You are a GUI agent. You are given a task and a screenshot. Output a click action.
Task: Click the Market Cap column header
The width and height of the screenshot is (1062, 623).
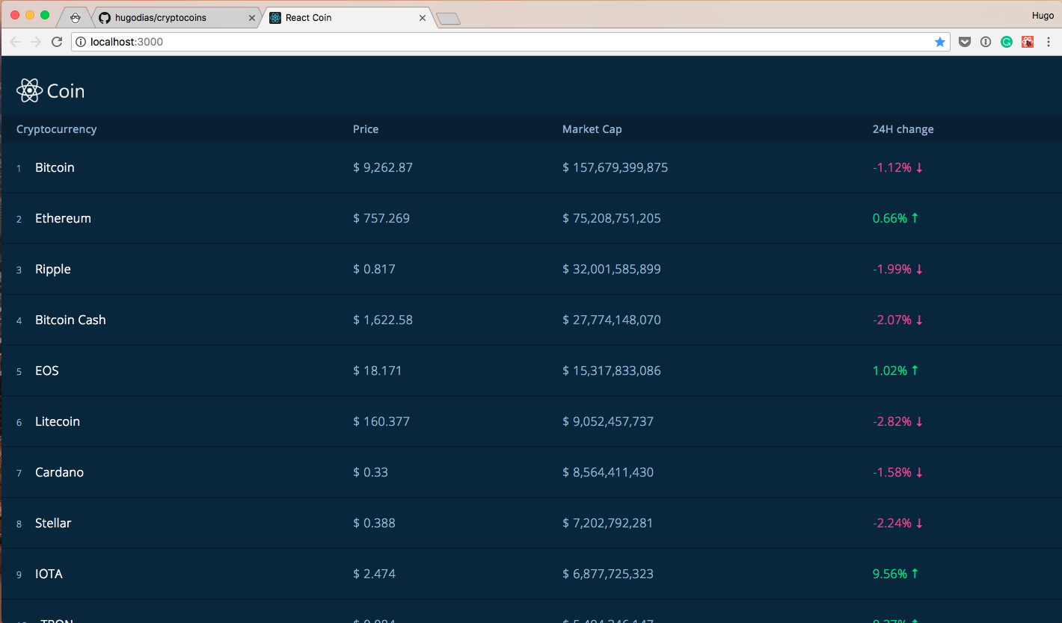click(x=592, y=129)
